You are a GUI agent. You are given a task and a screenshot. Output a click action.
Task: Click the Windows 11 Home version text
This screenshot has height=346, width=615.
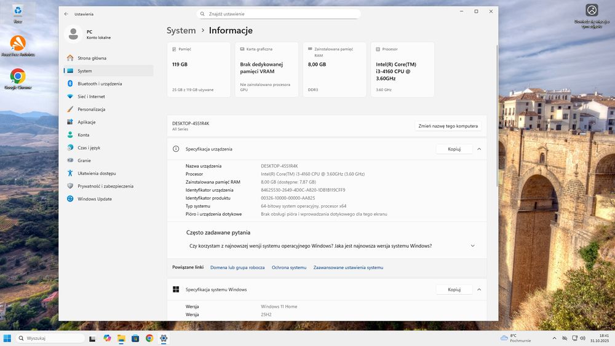pos(279,307)
